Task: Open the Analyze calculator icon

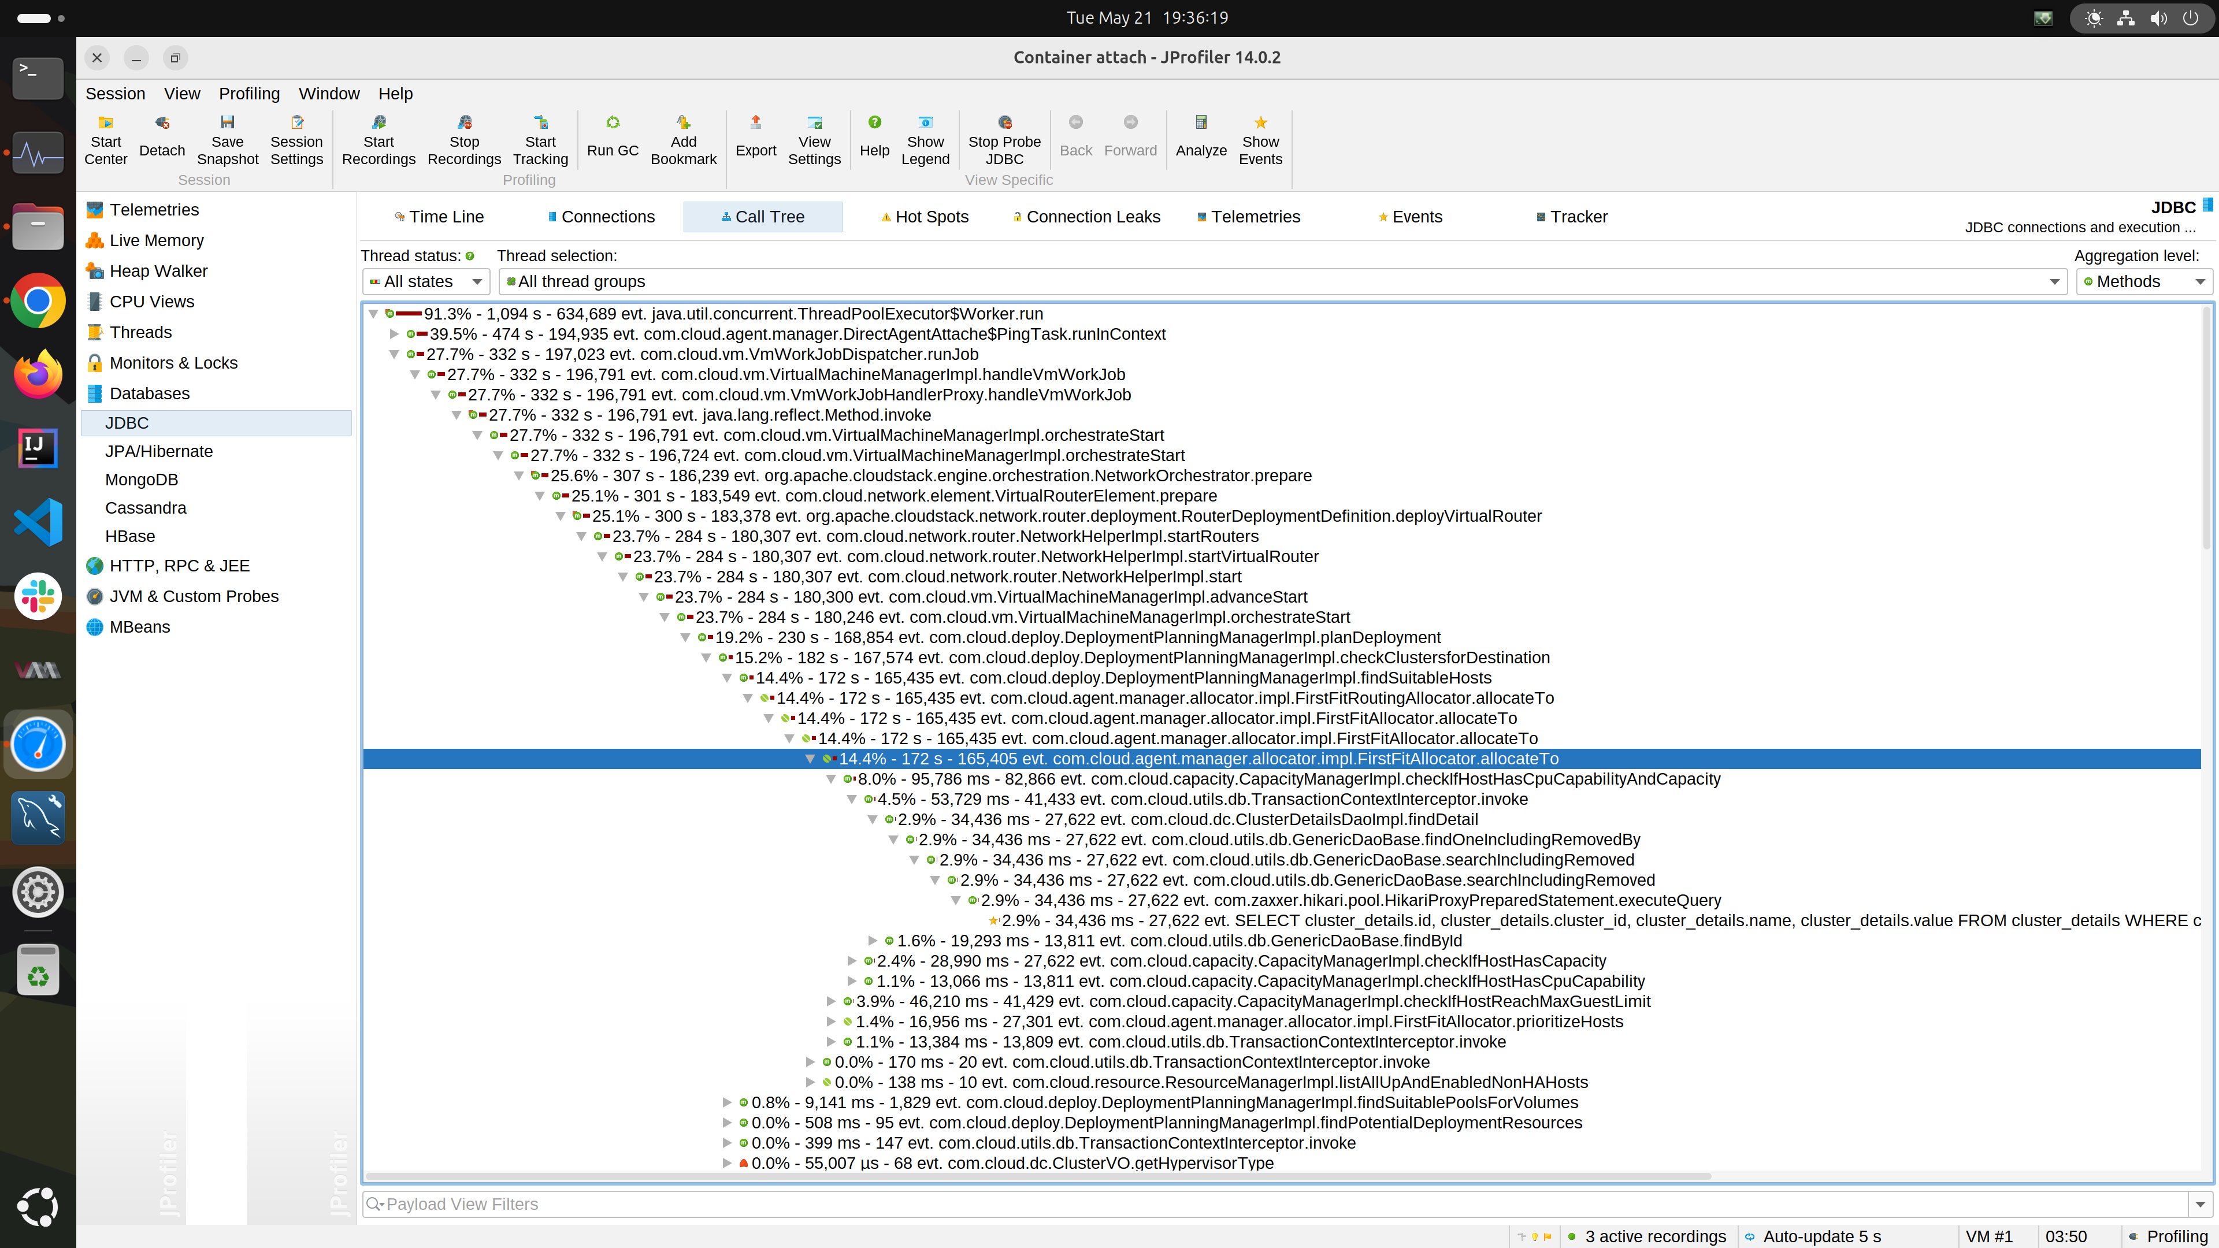Action: [x=1201, y=123]
